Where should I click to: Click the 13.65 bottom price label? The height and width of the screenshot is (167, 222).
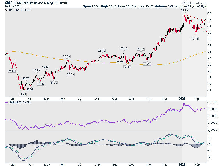[23, 94]
